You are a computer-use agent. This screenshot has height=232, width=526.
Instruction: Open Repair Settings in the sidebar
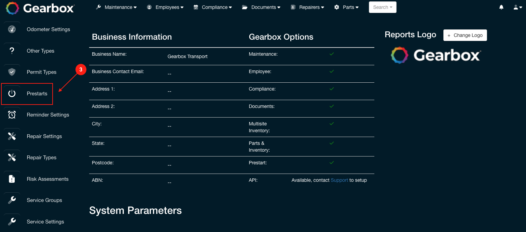[x=44, y=136]
